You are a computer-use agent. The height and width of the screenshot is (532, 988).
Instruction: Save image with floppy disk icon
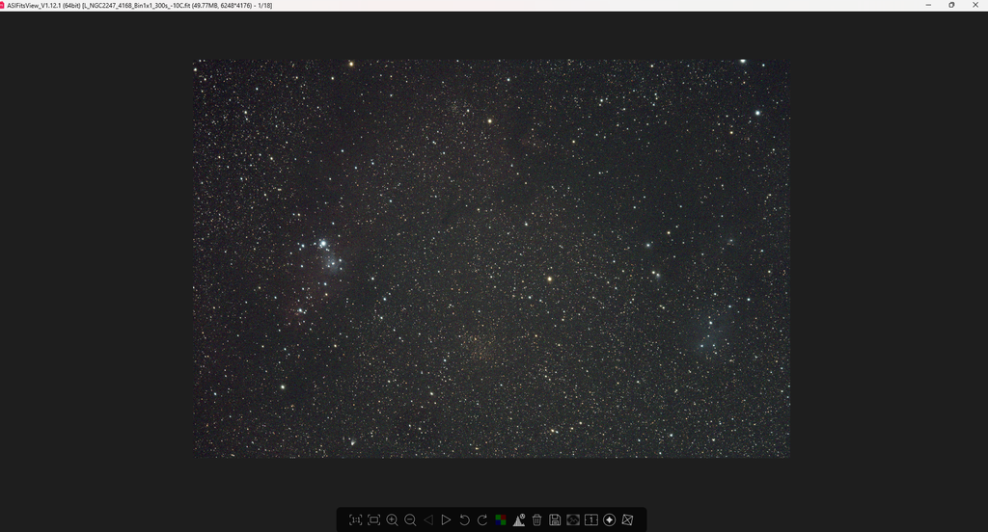[555, 520]
